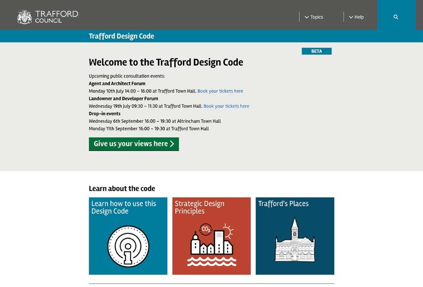The image size is (423, 287).
Task: Expand the Topics menu
Action: pos(314,17)
